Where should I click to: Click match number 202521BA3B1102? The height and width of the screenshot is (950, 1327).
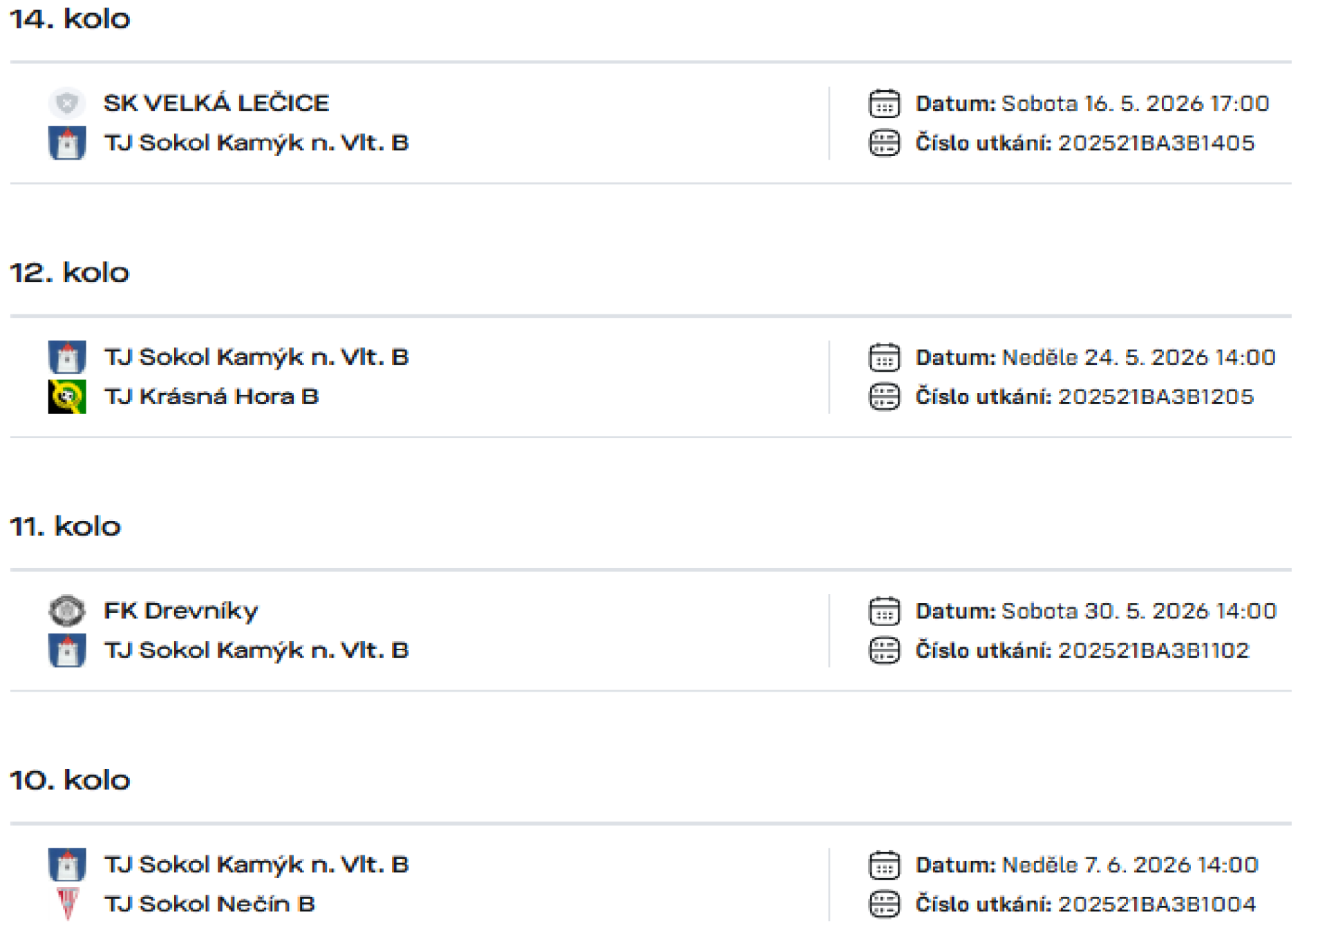click(x=1154, y=650)
